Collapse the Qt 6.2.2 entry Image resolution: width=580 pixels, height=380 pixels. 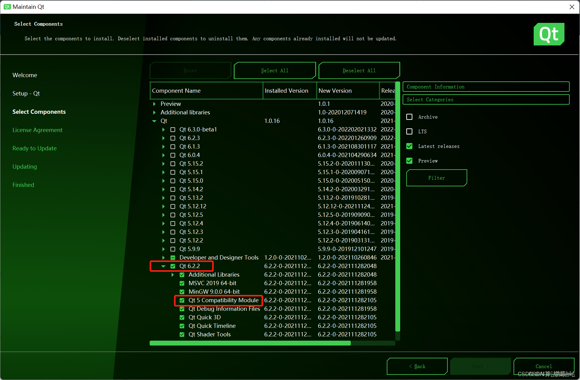point(164,266)
